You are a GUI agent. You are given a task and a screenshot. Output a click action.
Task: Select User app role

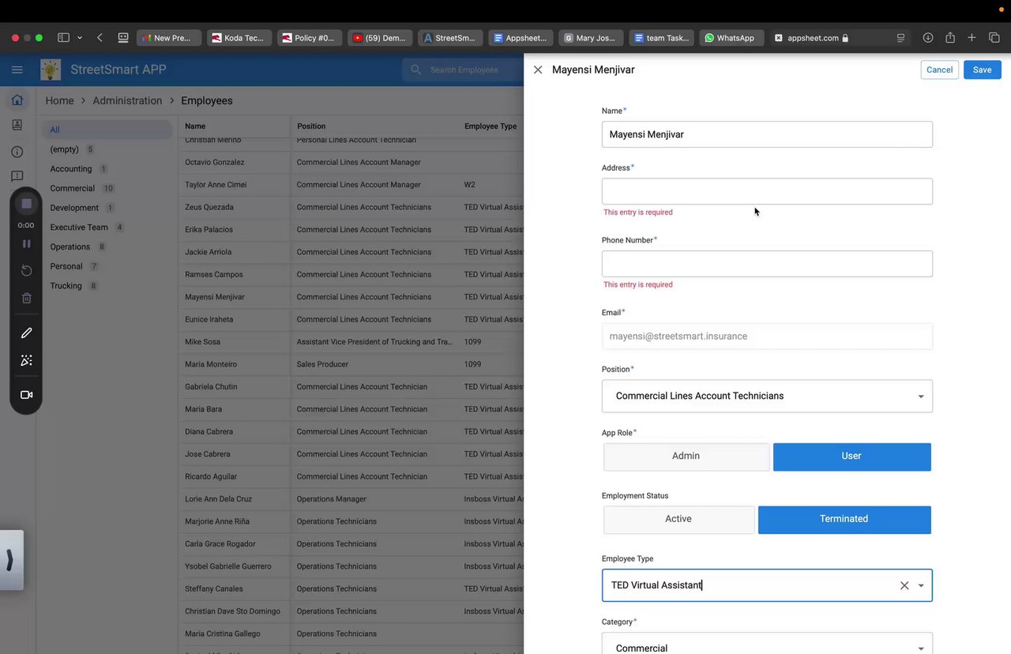(x=852, y=457)
